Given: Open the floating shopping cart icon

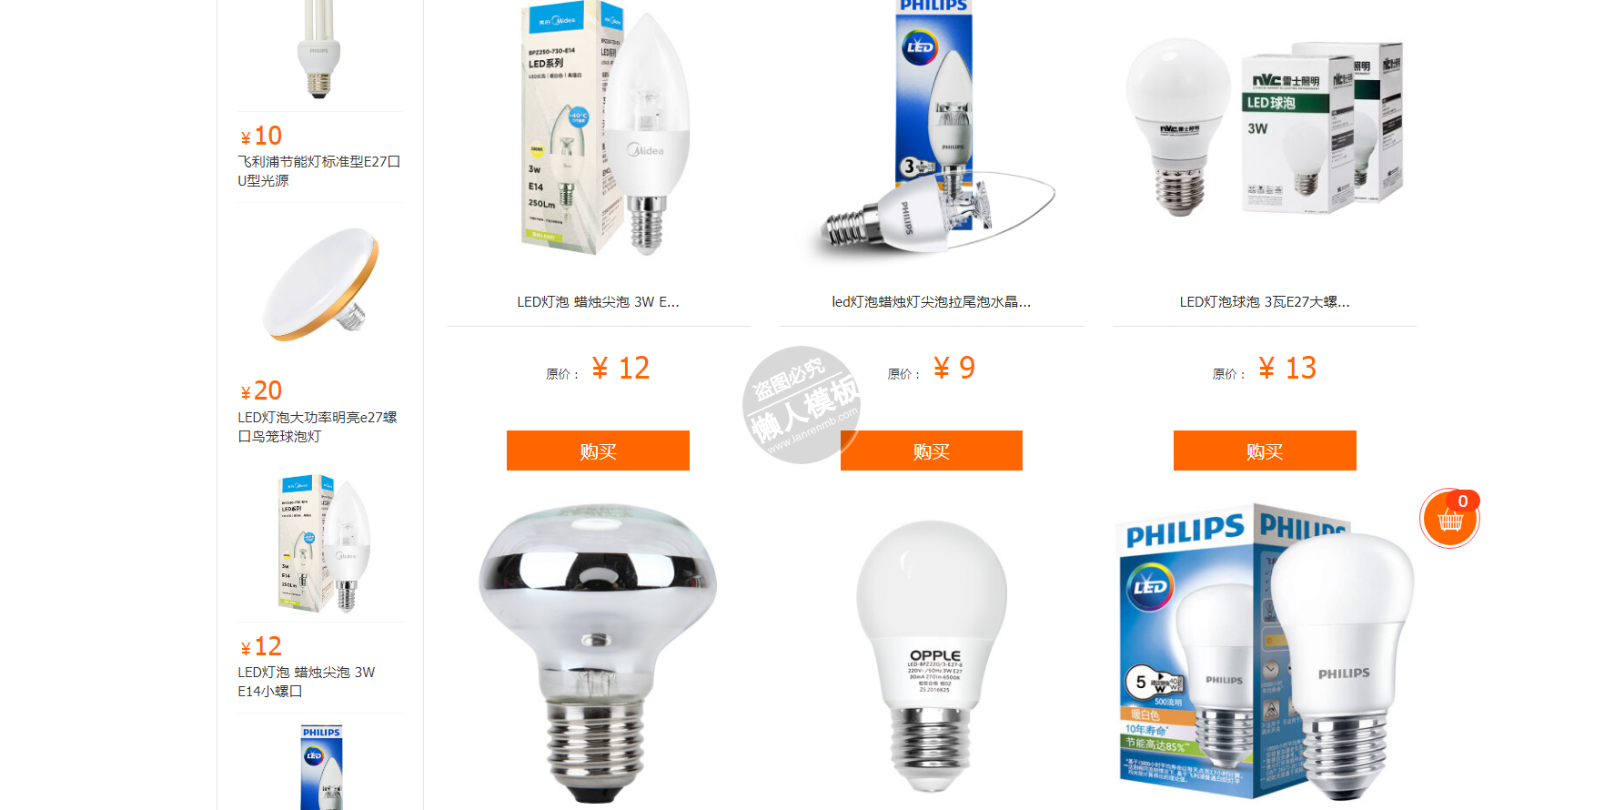Looking at the screenshot, I should 1449,520.
